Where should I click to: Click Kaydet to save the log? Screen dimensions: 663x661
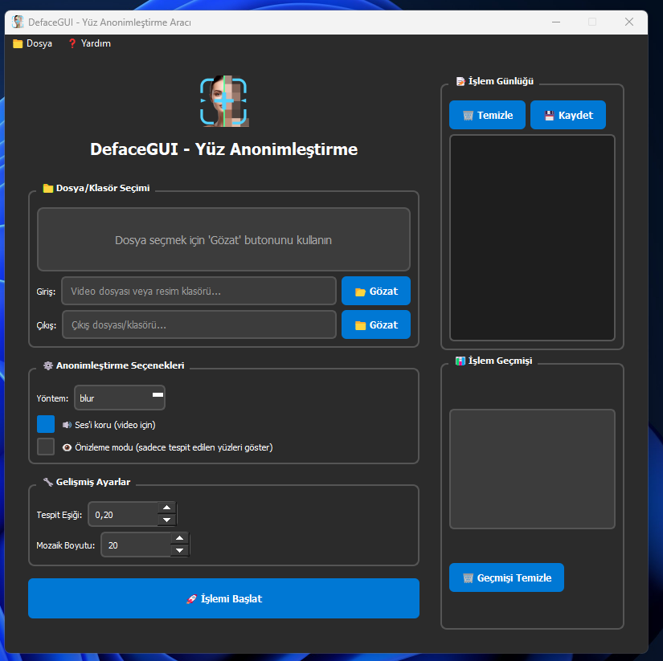click(x=568, y=115)
